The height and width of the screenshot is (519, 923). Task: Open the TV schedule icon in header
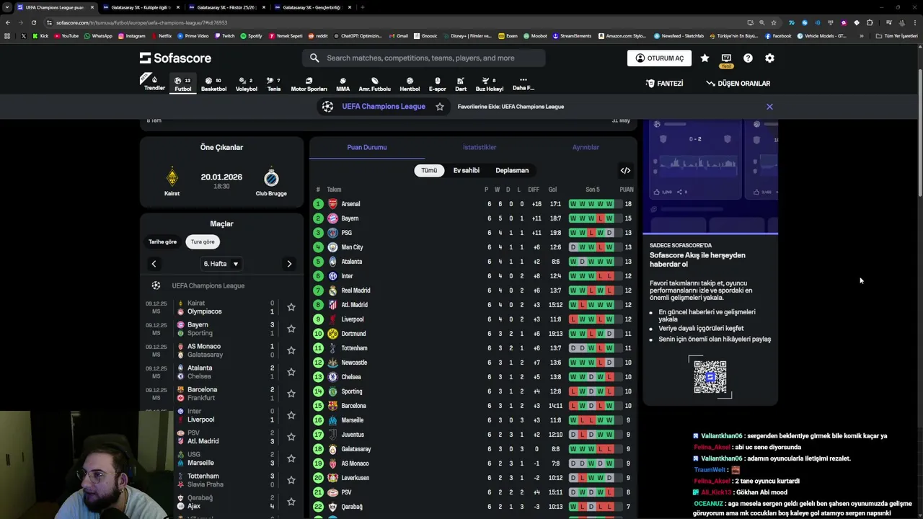pos(726,58)
